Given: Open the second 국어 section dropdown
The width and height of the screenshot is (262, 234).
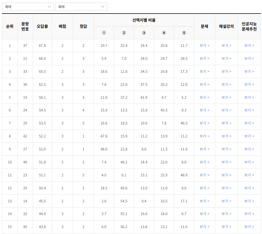Looking at the screenshot, I should 81,6.
